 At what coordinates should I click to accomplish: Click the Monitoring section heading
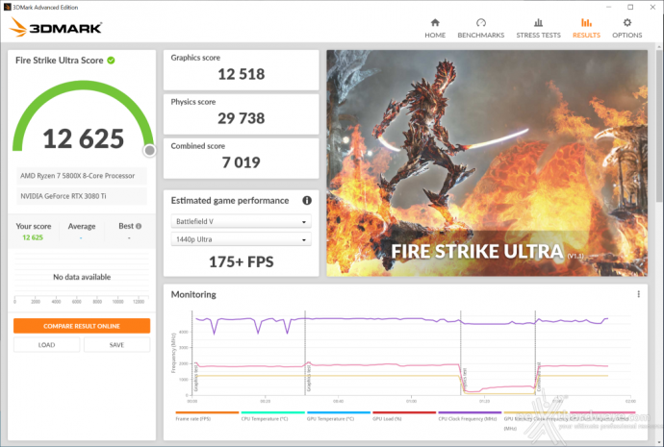[193, 294]
